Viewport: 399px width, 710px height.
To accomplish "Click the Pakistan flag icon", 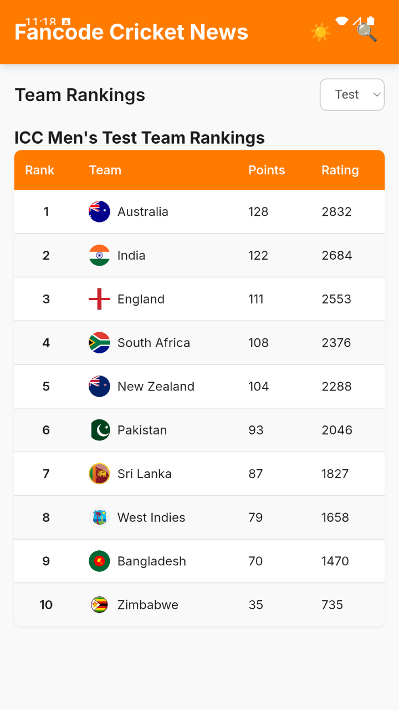I will tap(100, 430).
